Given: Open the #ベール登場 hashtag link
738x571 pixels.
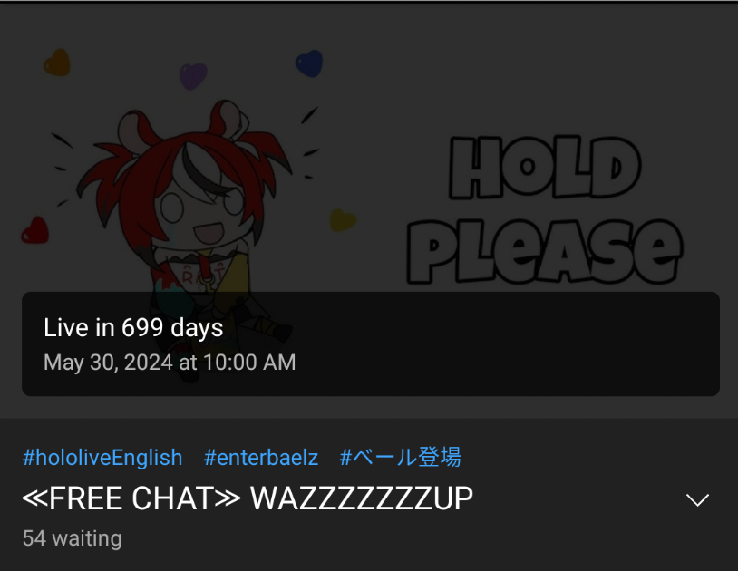Looking at the screenshot, I should click(400, 457).
